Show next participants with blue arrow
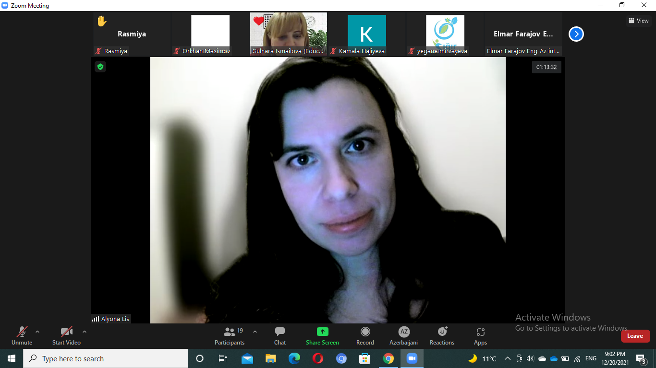 576,34
